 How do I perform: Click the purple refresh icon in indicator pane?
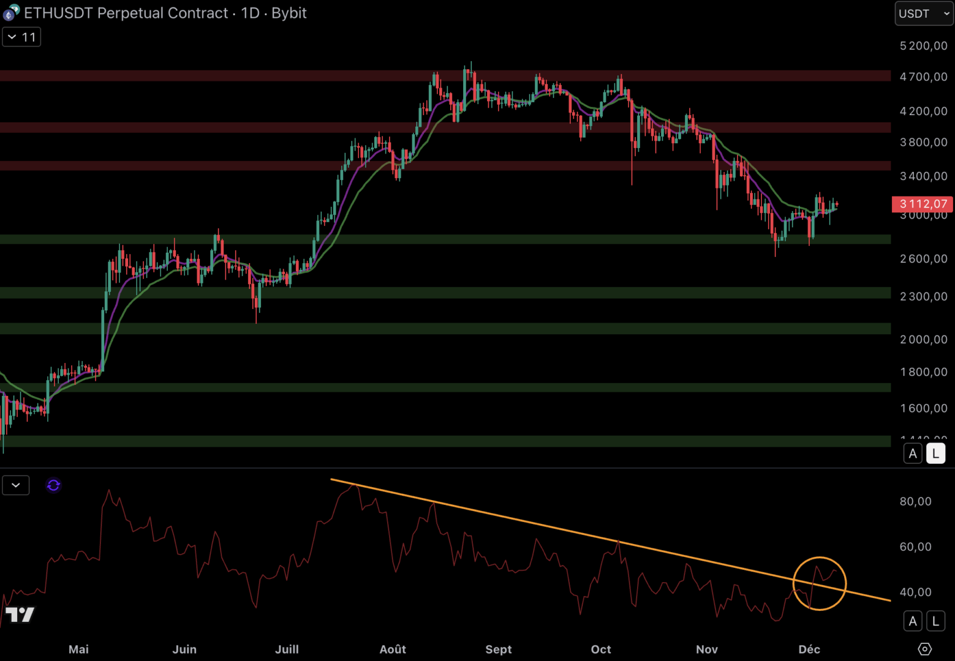[x=53, y=485]
